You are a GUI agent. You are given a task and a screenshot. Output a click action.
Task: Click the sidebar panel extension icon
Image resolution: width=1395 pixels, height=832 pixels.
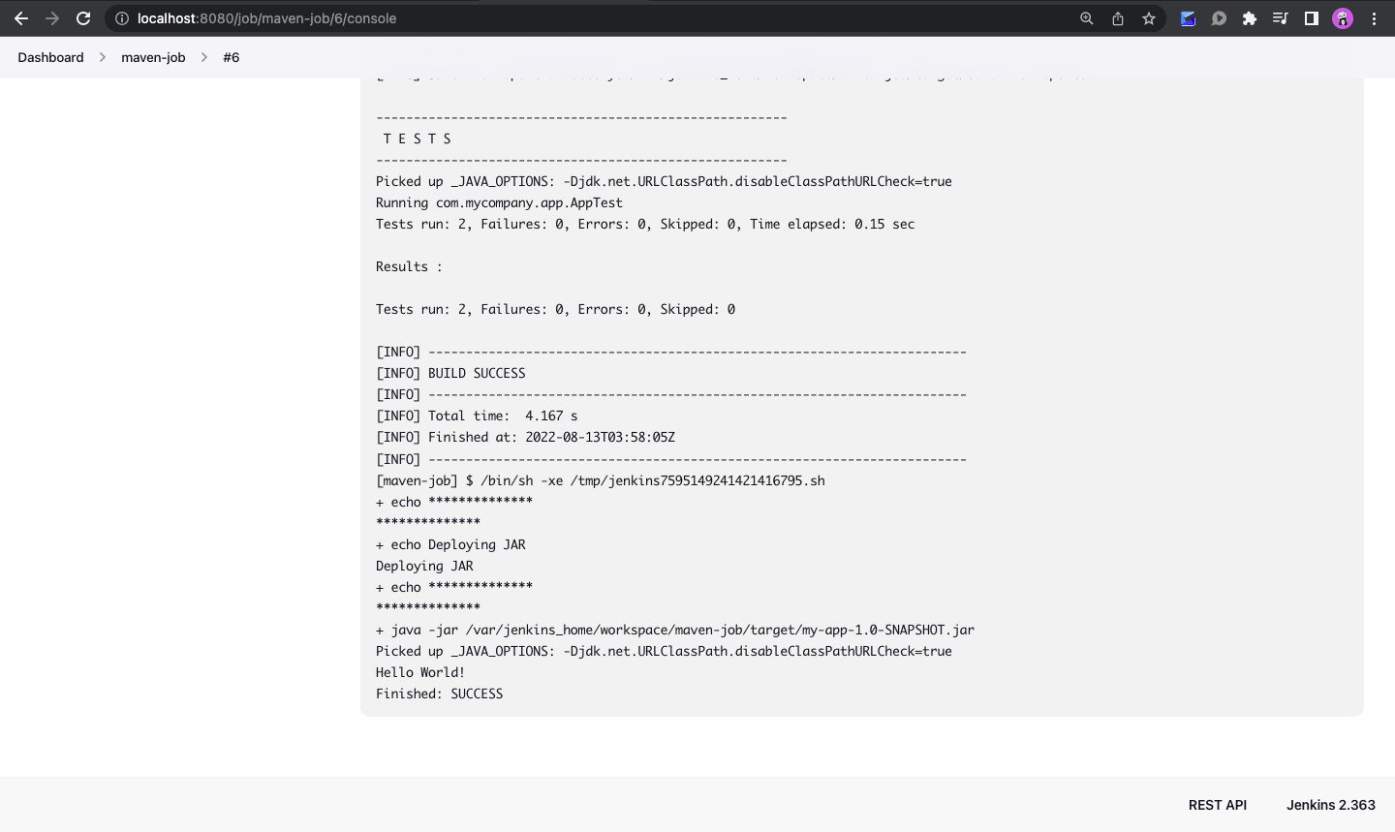coord(1311,18)
